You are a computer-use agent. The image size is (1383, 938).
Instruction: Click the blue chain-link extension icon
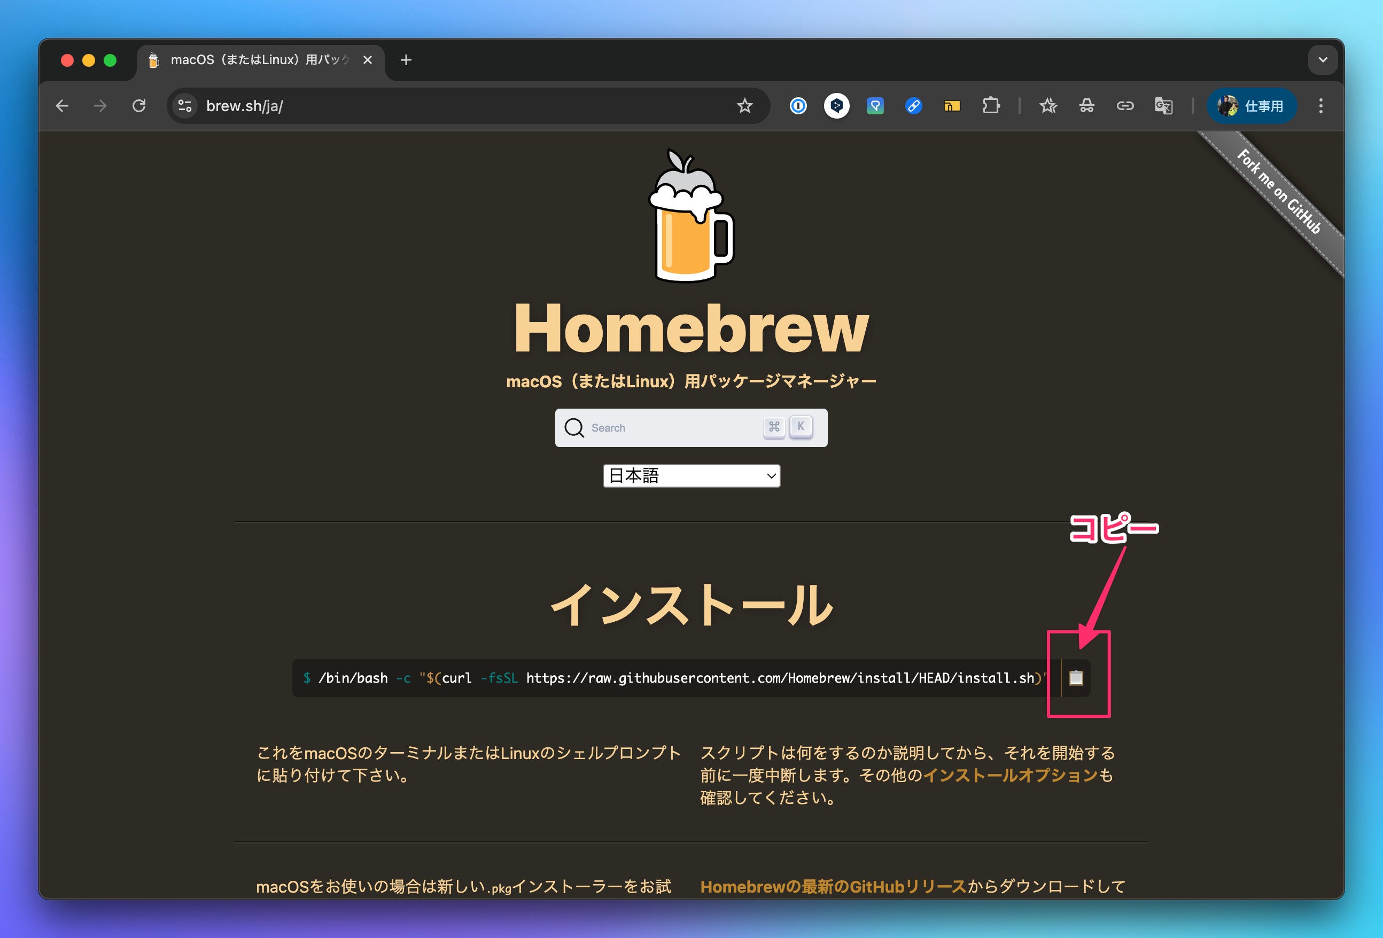tap(913, 106)
